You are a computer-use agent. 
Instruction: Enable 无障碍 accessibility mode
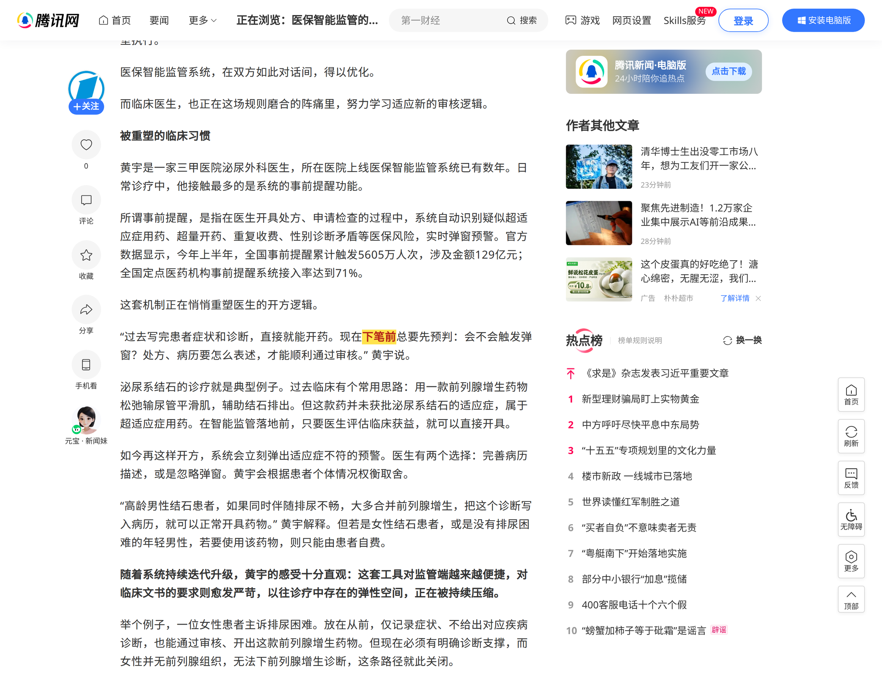coord(851,520)
